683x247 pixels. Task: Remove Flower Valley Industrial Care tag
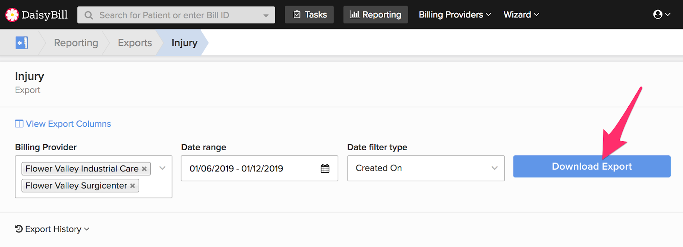click(144, 169)
